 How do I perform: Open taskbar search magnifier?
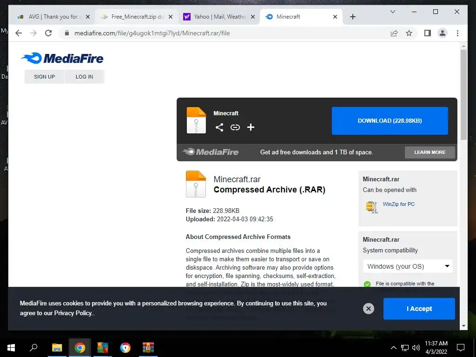click(x=33, y=348)
